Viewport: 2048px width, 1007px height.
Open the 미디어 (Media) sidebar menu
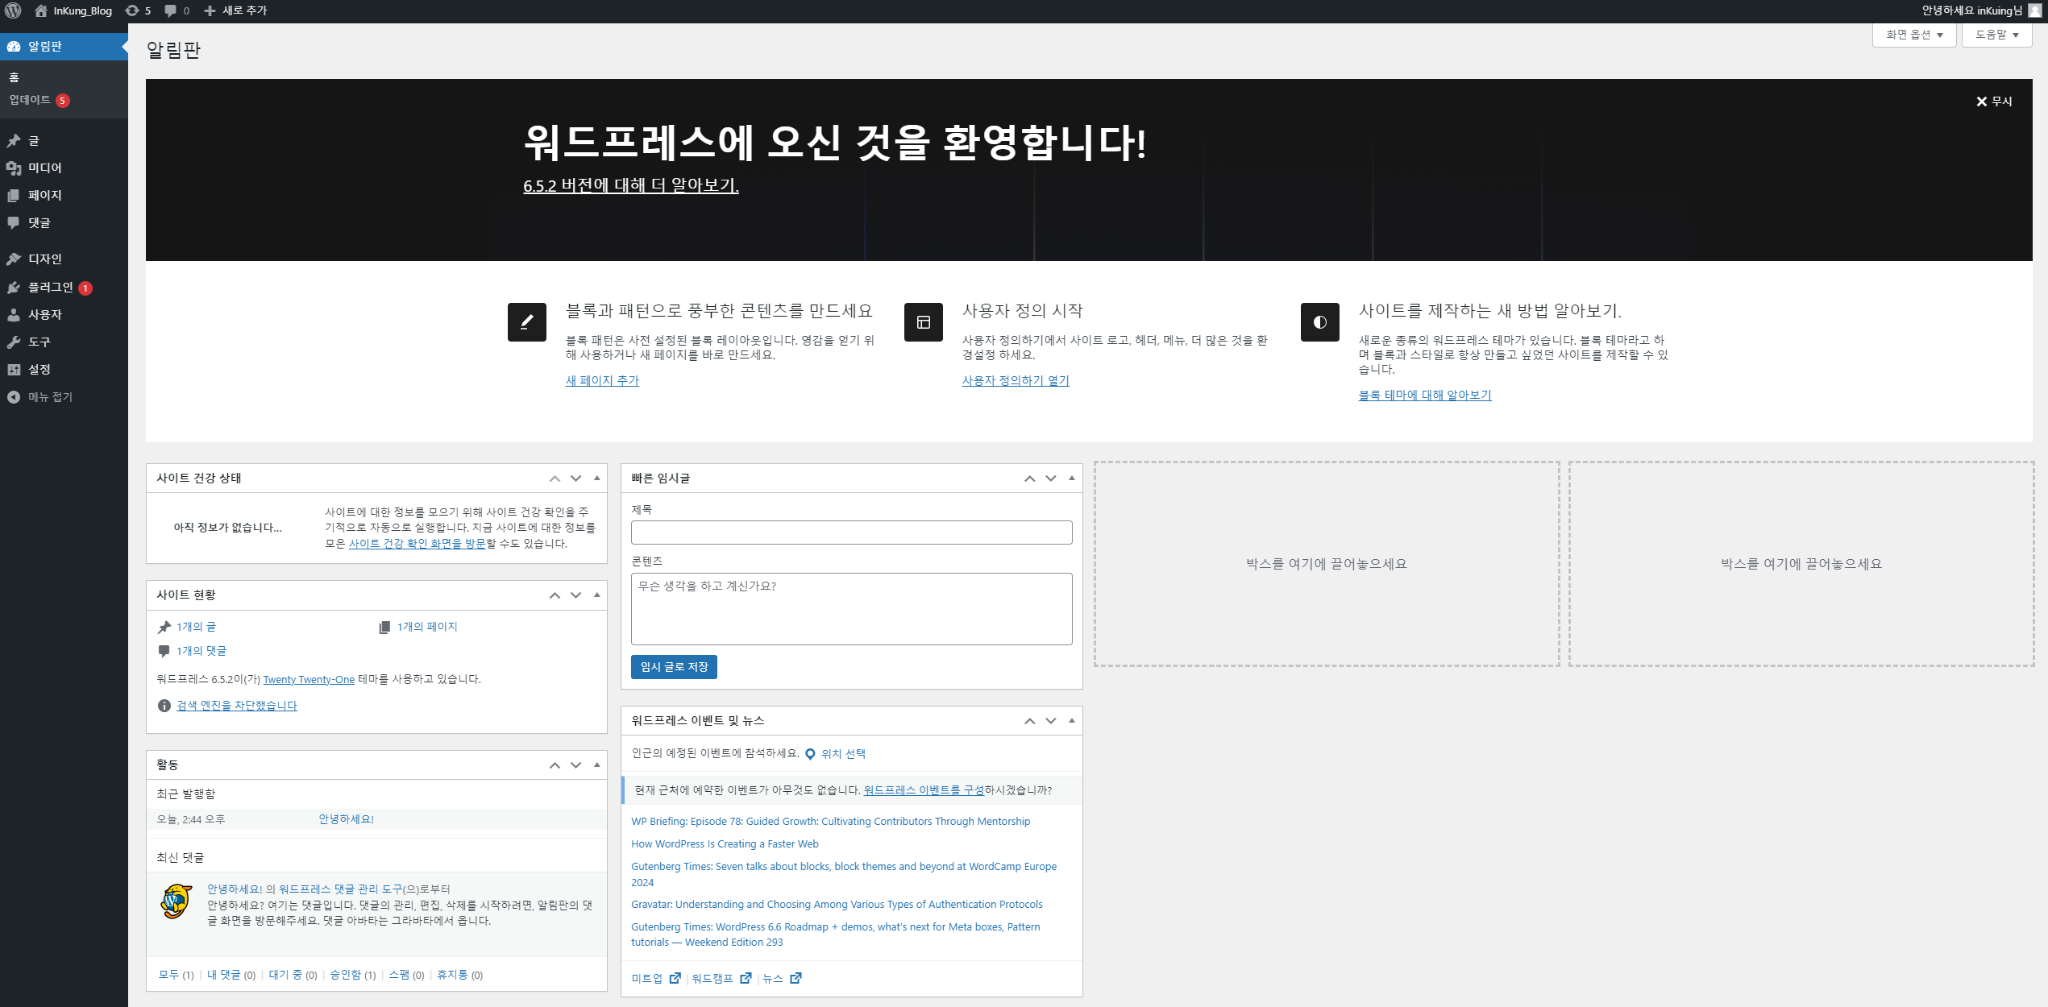pos(44,168)
